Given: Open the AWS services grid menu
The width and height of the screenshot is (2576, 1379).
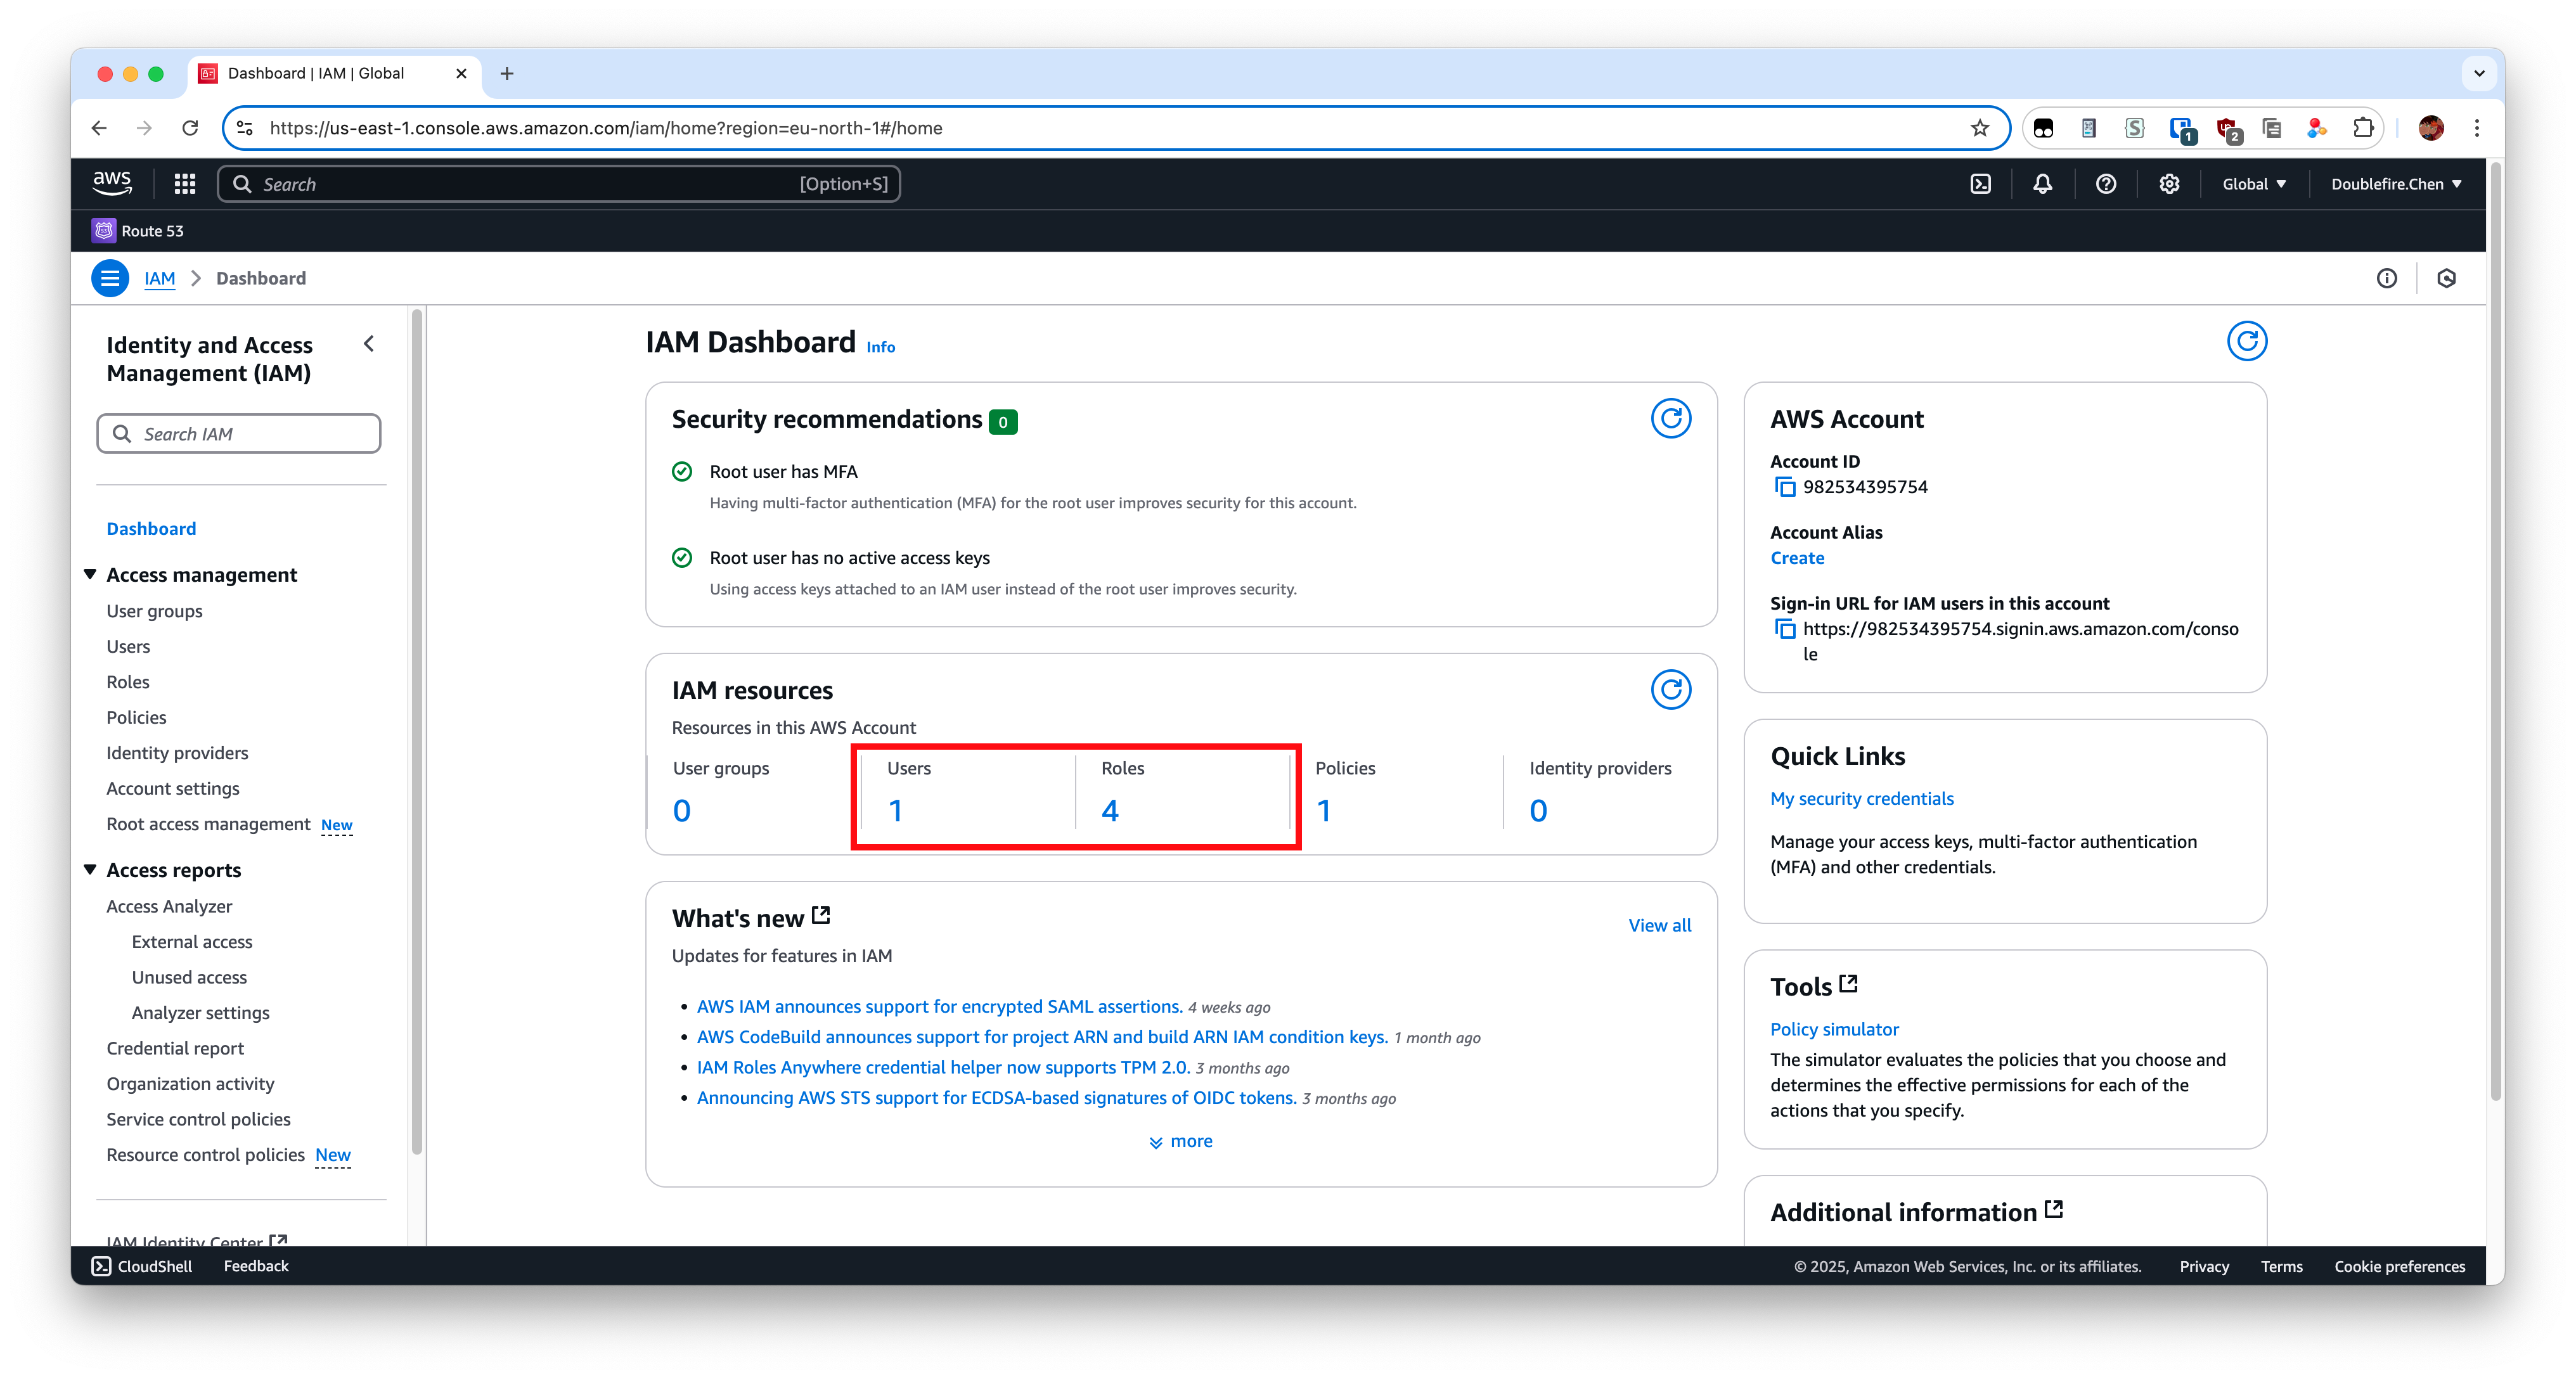Looking at the screenshot, I should click(185, 184).
